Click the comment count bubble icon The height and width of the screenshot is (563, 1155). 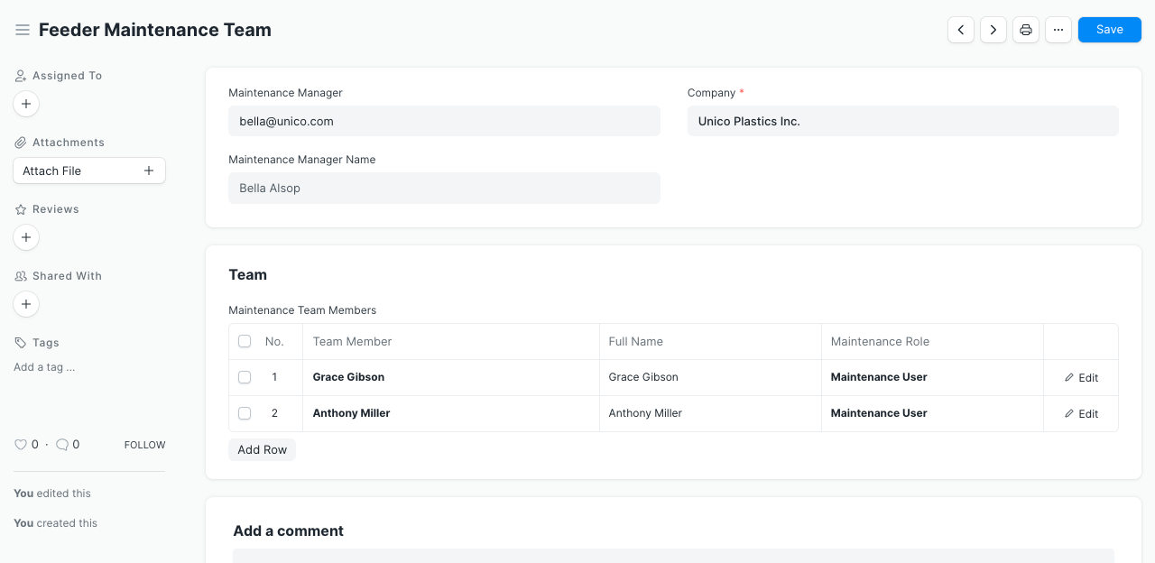click(62, 445)
